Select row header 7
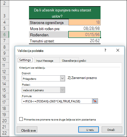The width and height of the screenshot is (127, 137). 4,41
